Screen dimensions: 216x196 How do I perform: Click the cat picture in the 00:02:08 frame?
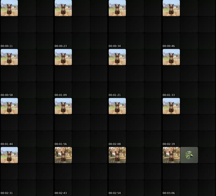(x=117, y=106)
